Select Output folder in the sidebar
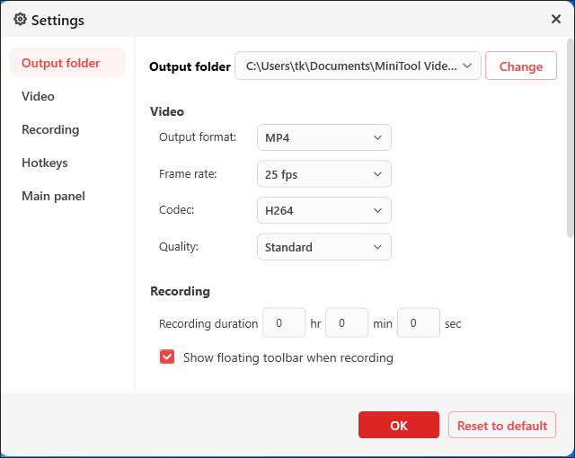Image resolution: width=575 pixels, height=458 pixels. pos(61,63)
